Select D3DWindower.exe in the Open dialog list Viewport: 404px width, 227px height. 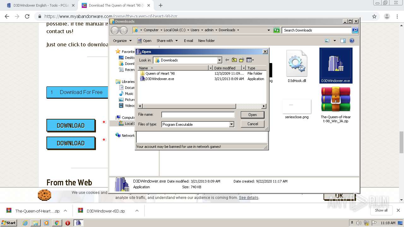(x=160, y=79)
